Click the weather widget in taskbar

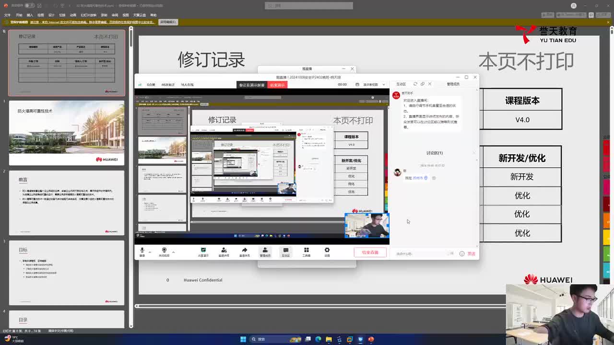[x=14, y=339]
